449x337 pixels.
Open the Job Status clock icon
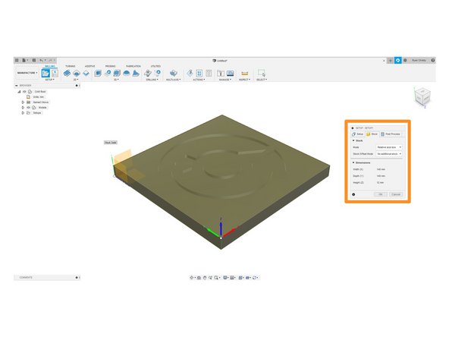tap(405, 60)
